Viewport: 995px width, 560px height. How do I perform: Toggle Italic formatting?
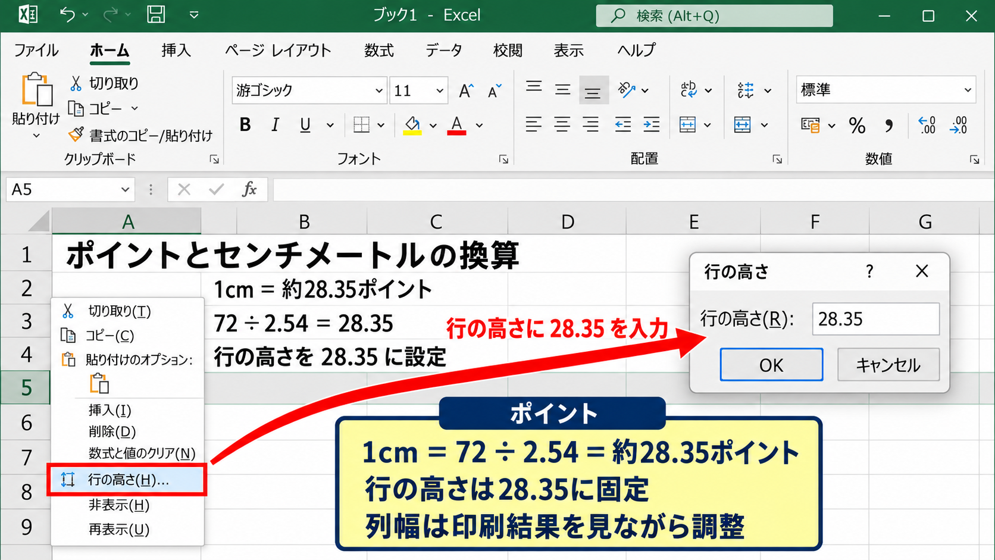click(274, 125)
